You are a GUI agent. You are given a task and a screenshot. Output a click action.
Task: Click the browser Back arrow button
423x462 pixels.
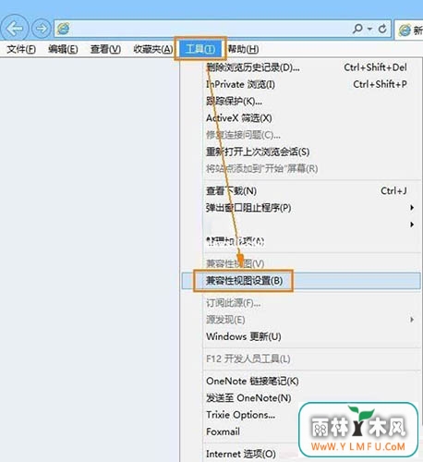(14, 29)
